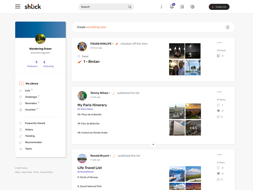253x190 pixels.
Task: Click Jimmy Wilson's tiger avatar
Action: tap(82, 96)
